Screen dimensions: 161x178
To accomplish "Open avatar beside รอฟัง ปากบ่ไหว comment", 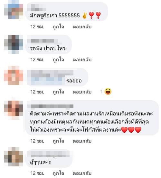I will coord(14,44).
